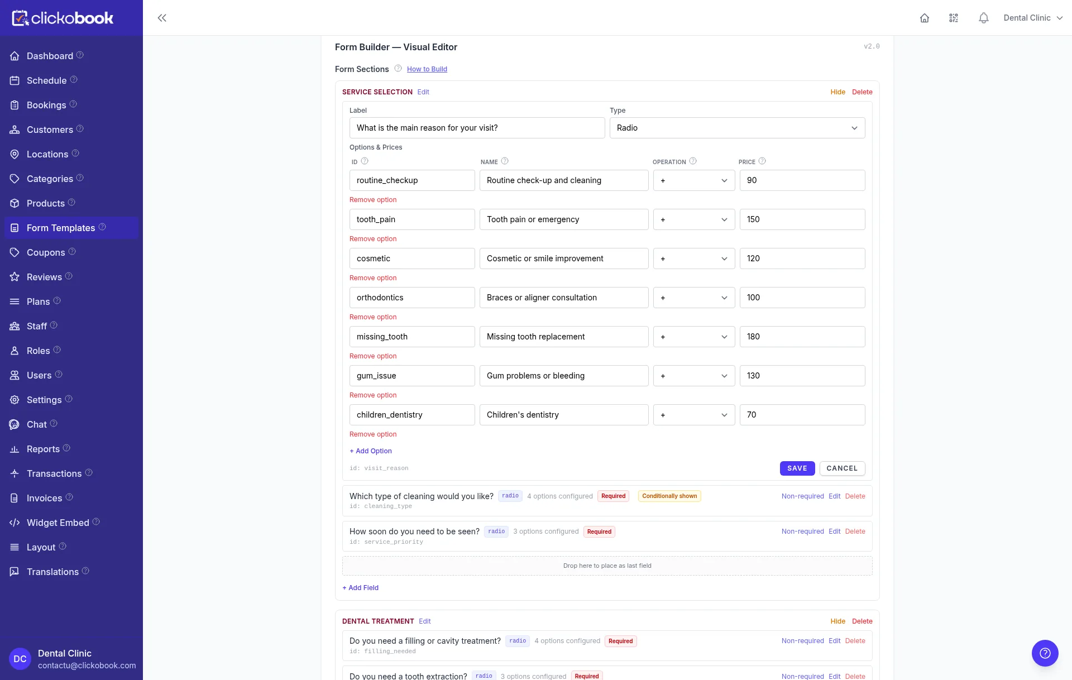Click + Add Field in Service Selection

[x=360, y=588]
